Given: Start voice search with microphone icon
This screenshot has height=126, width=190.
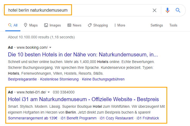Looking at the screenshot, I should pos(168,10).
